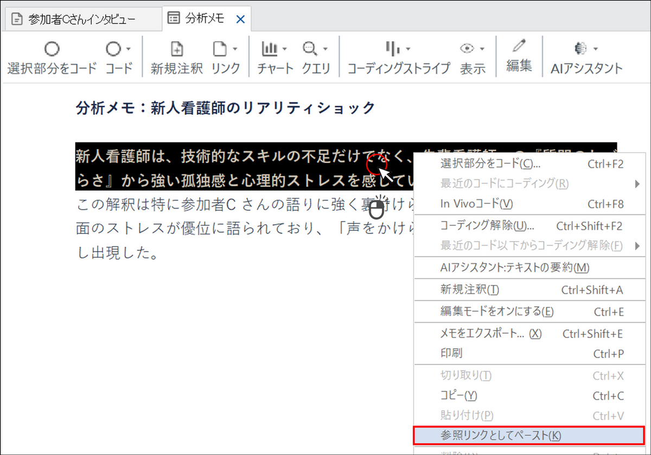
Task: Open the dropdown arrow next to コード
Action: (129, 49)
